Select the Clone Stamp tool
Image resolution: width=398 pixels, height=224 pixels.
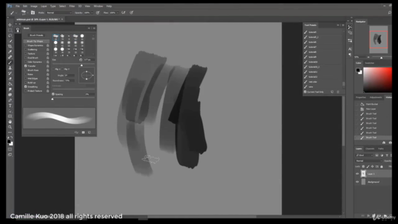tap(10, 68)
